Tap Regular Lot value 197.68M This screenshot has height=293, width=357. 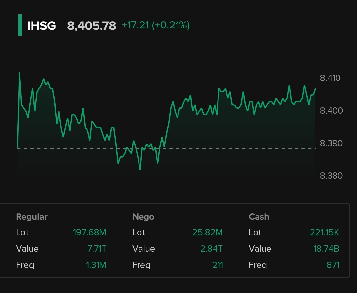tap(90, 232)
